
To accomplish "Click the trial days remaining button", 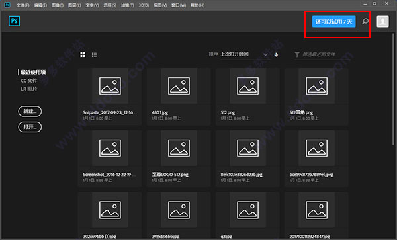I will 333,22.
